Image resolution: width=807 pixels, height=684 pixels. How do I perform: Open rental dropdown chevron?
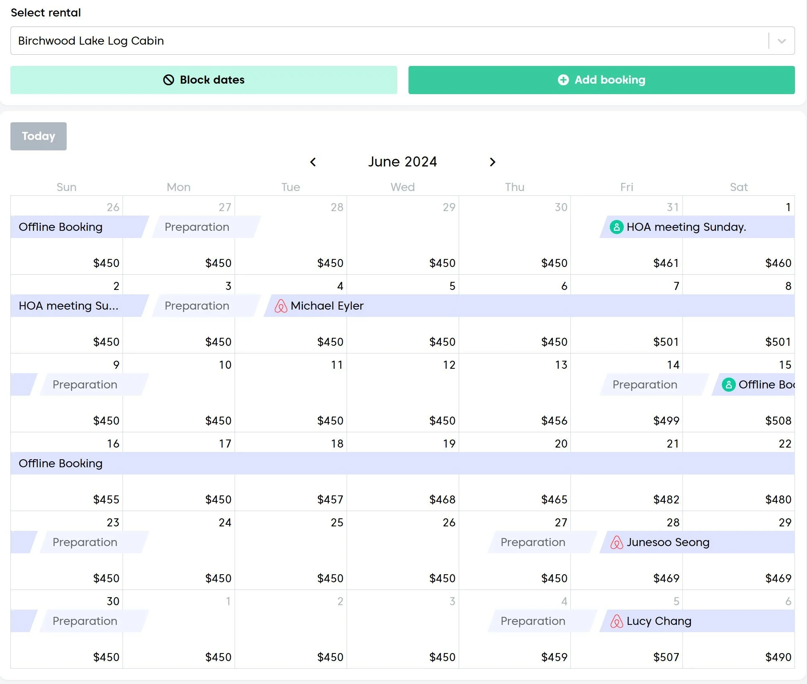pyautogui.click(x=781, y=41)
